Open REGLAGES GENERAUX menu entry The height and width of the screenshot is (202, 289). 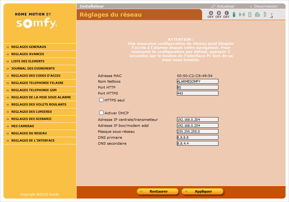click(29, 47)
